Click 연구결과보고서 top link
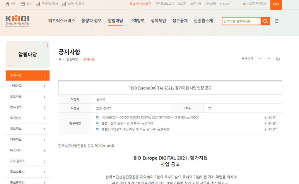Viewport: 299px width, 184px height. [164, 4]
